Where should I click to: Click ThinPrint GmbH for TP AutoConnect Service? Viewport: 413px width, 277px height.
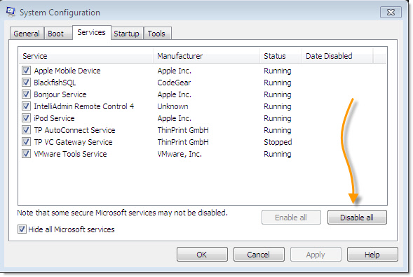(x=183, y=130)
